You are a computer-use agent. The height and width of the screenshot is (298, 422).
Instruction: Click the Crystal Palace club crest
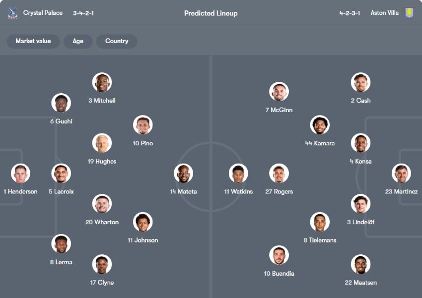(13, 13)
